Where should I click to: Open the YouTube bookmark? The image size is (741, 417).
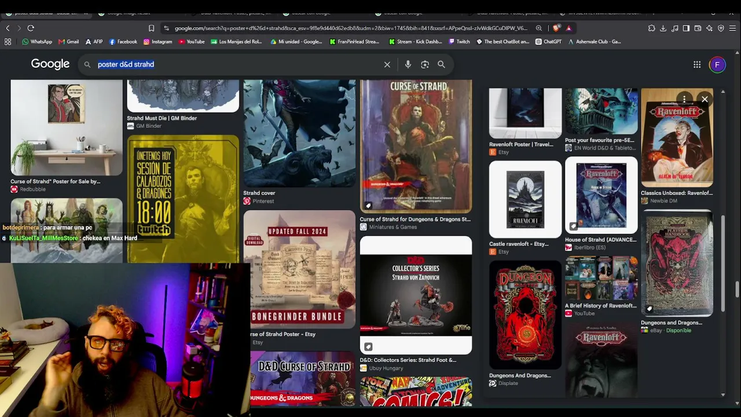(192, 42)
